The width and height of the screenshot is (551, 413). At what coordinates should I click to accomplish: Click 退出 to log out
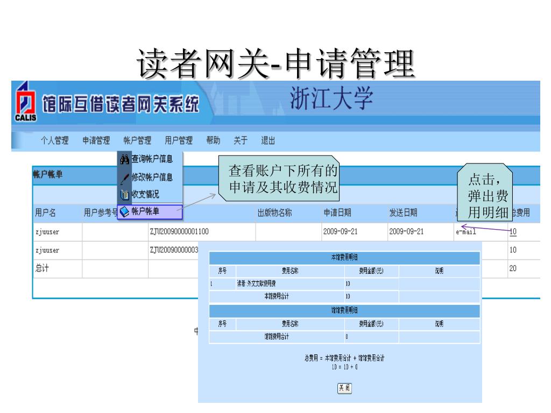pyautogui.click(x=268, y=141)
